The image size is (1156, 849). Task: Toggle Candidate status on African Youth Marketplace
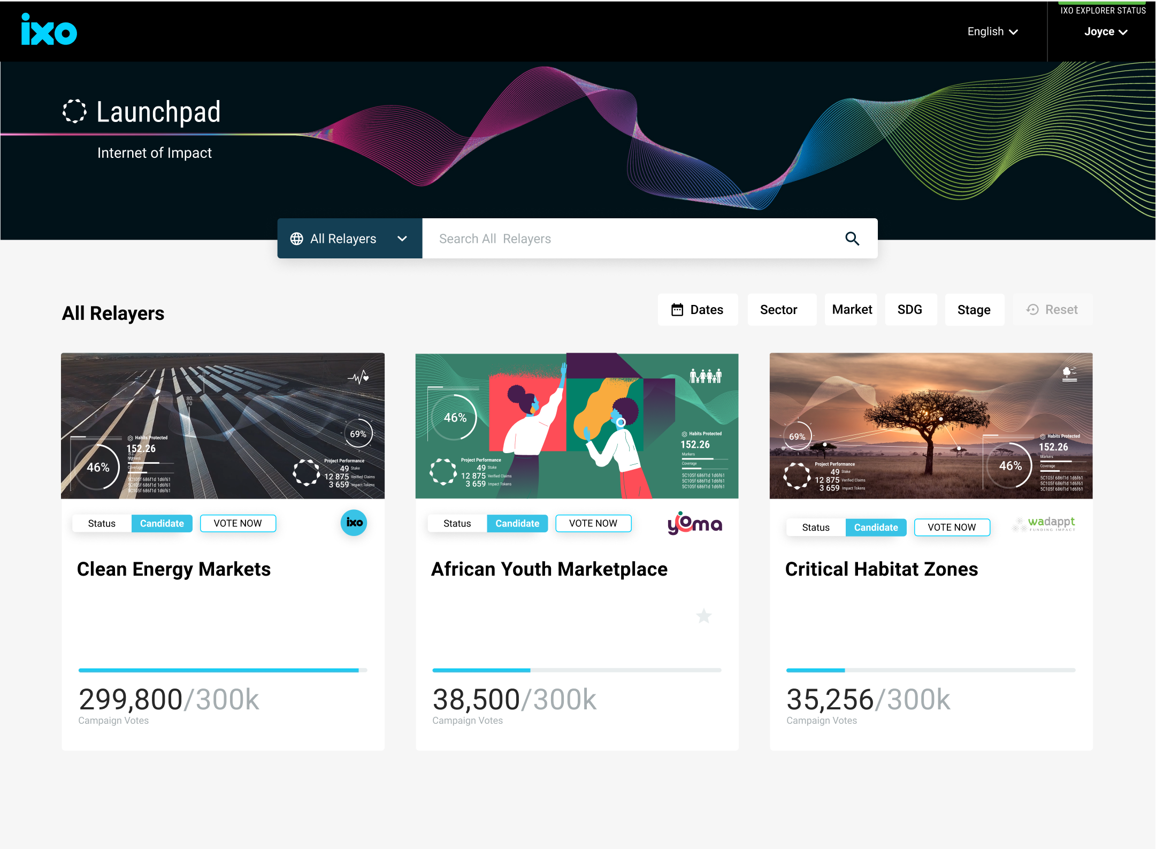pyautogui.click(x=517, y=523)
